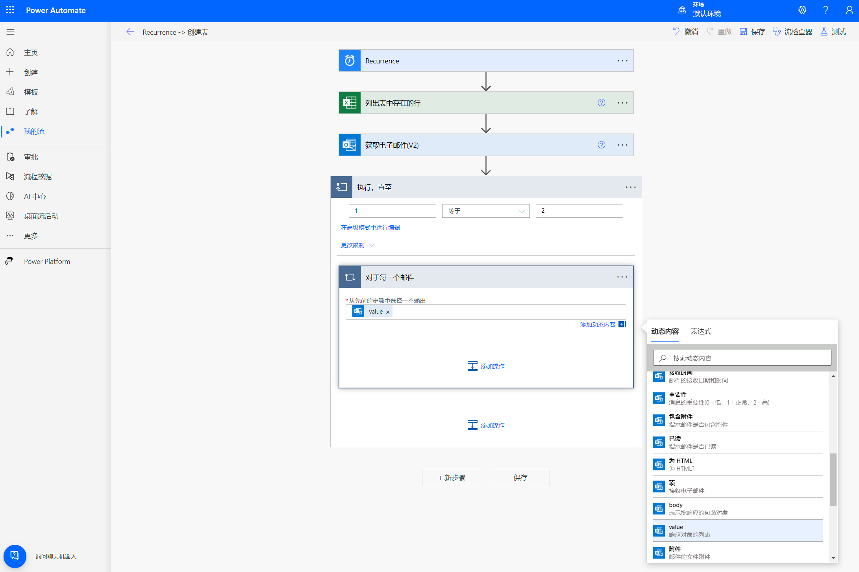Collapse the left navigation hamburger menu
This screenshot has height=572, width=859.
(x=11, y=32)
